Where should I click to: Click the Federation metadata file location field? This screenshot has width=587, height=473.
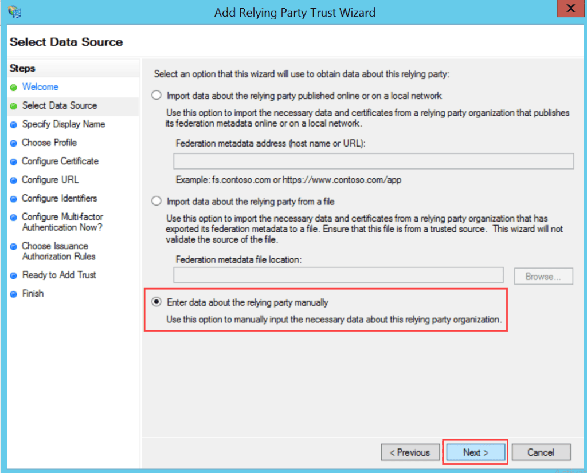pos(338,275)
